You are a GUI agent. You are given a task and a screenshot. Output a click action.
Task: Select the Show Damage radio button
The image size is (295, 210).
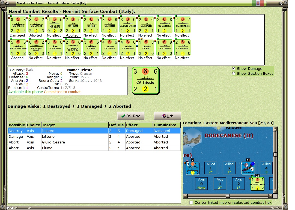(234, 69)
